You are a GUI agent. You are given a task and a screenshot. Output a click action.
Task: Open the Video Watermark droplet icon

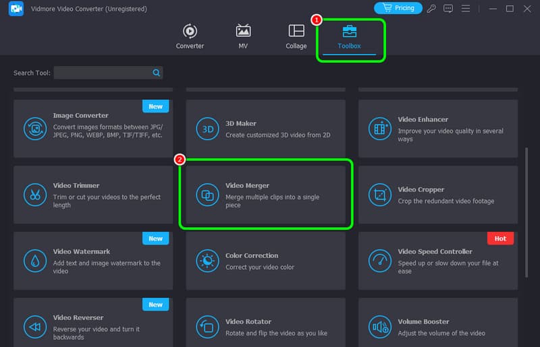[x=34, y=261]
